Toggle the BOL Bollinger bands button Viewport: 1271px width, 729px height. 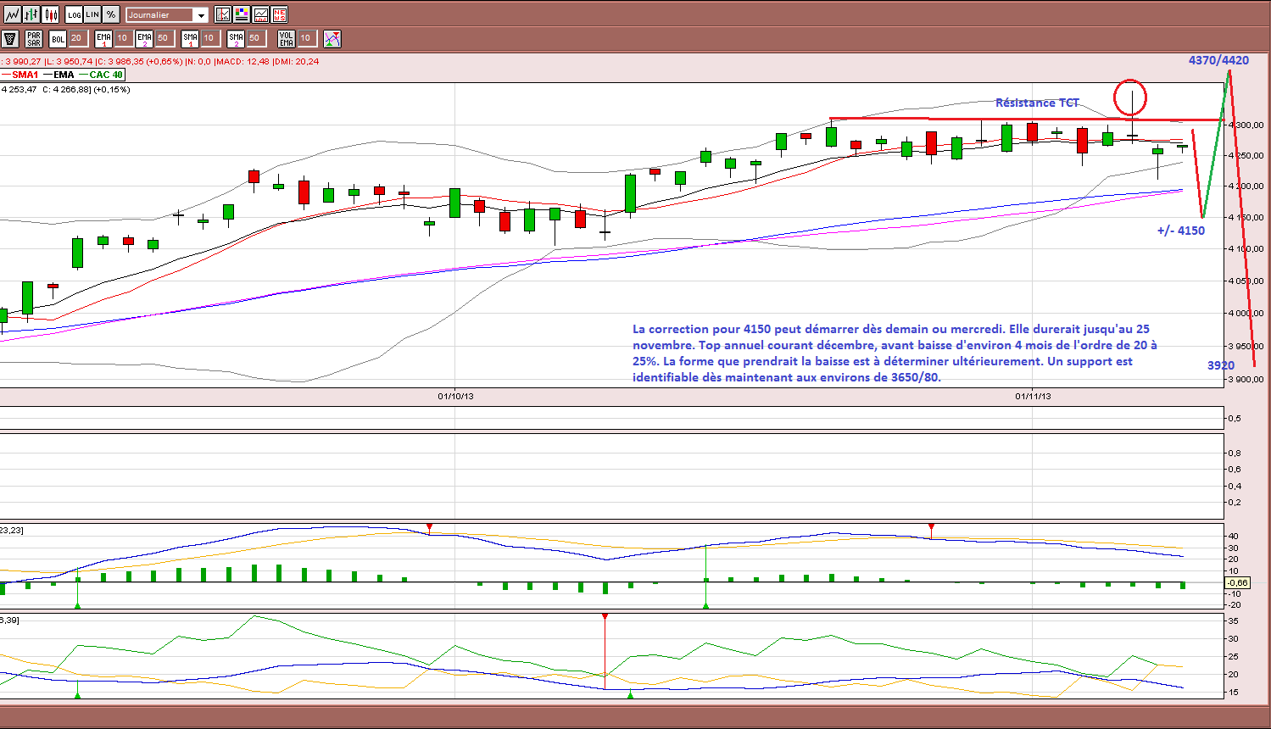point(58,39)
